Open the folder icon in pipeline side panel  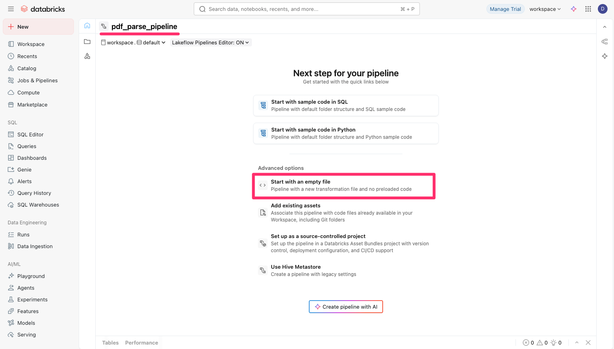pos(87,42)
